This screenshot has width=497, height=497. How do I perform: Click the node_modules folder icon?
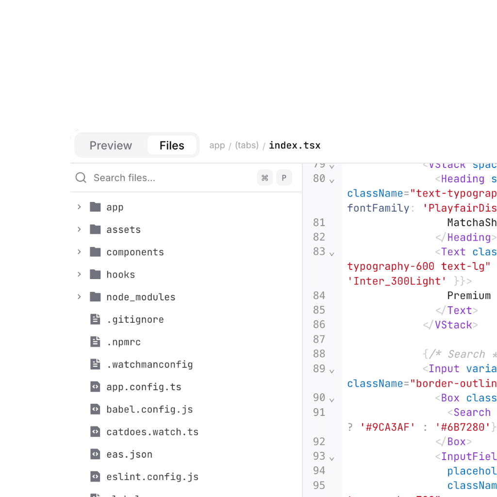95,297
